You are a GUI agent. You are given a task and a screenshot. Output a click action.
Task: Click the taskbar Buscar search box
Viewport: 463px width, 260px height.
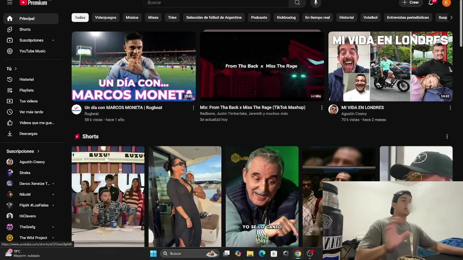pos(189,253)
